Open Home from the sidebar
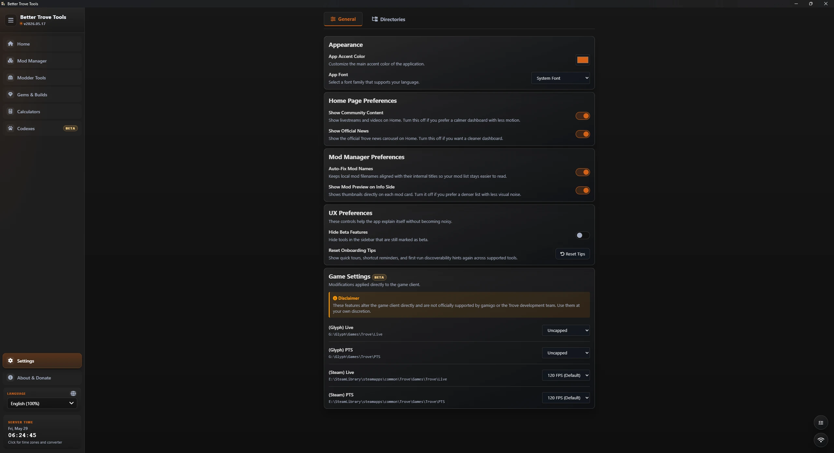 42,44
